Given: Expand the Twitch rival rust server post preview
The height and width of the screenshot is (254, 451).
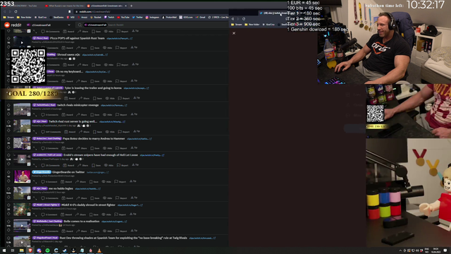Looking at the screenshot, I should [x=35, y=132].
